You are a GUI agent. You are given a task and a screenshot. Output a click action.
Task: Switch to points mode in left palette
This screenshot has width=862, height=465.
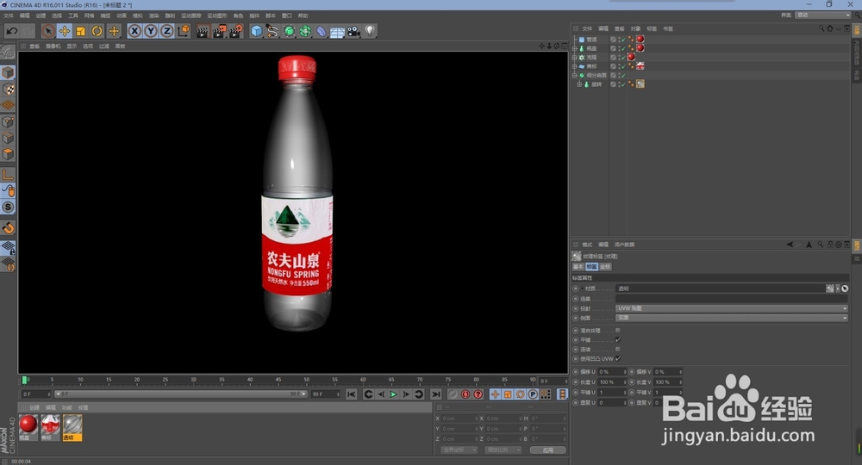[8, 122]
